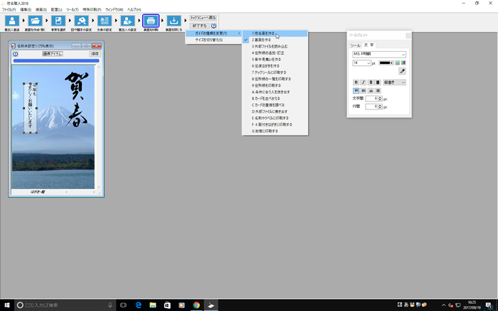498x311 pixels.
Task: Click the 文章の設定 icon in the guide bar
Action: coord(104,21)
